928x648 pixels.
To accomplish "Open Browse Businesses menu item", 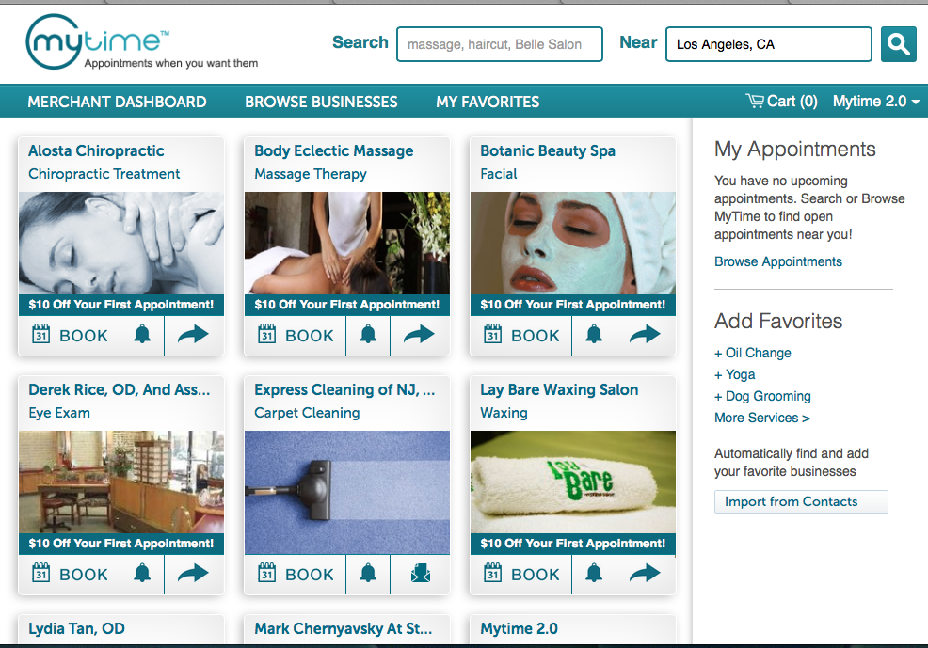I will [x=321, y=102].
